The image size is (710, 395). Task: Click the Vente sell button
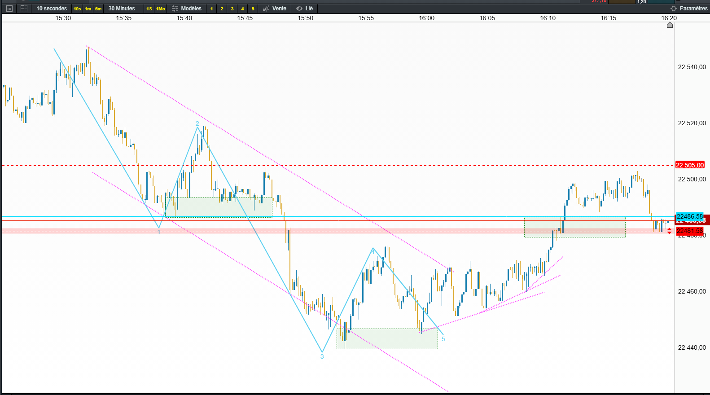[x=279, y=9]
